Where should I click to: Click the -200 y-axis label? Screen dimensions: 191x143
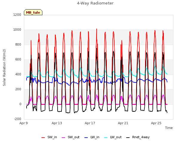pos(18,119)
